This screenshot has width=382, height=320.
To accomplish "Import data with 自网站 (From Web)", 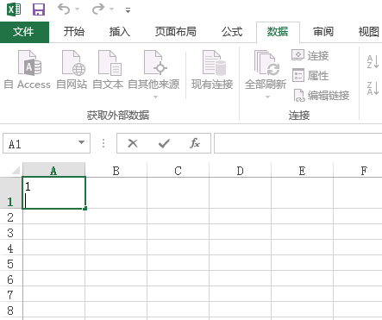I will point(72,70).
